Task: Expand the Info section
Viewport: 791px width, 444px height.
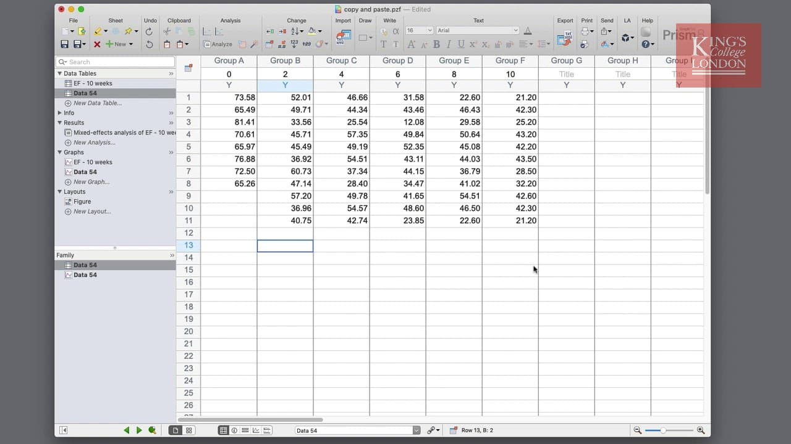Action: click(x=59, y=113)
